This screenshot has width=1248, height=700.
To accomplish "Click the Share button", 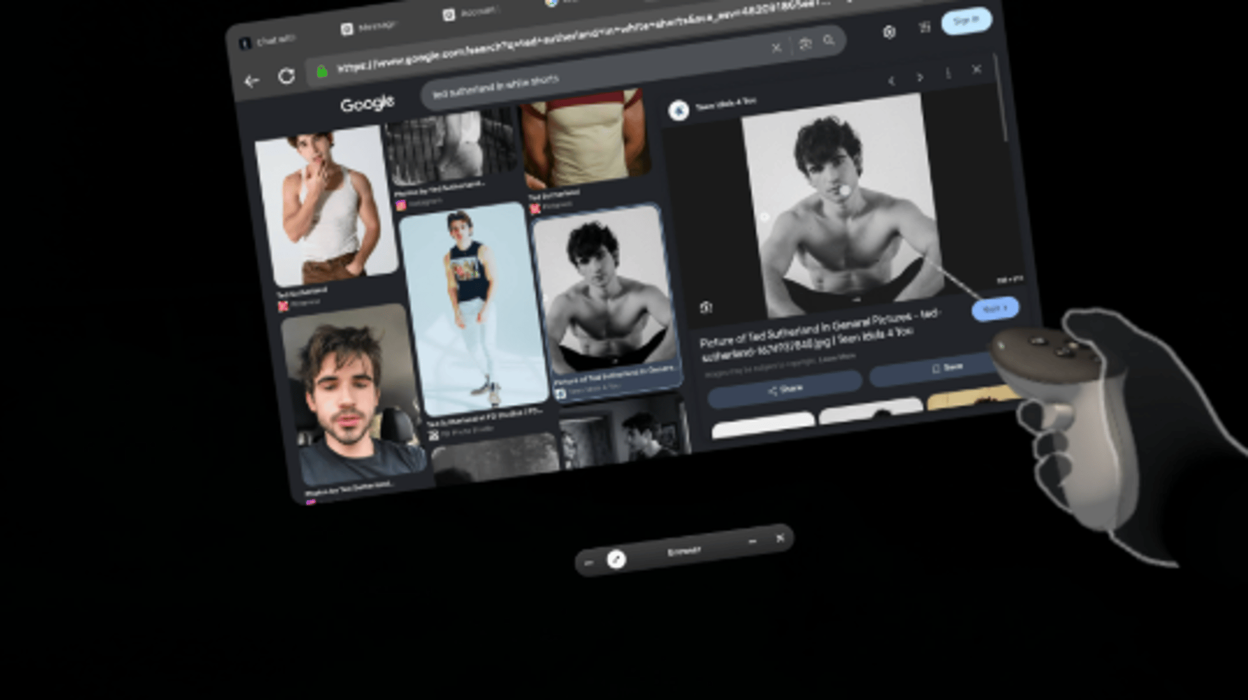I will 785,389.
